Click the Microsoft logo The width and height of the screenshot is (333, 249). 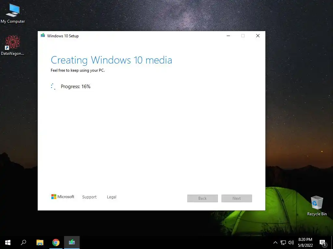(63, 197)
